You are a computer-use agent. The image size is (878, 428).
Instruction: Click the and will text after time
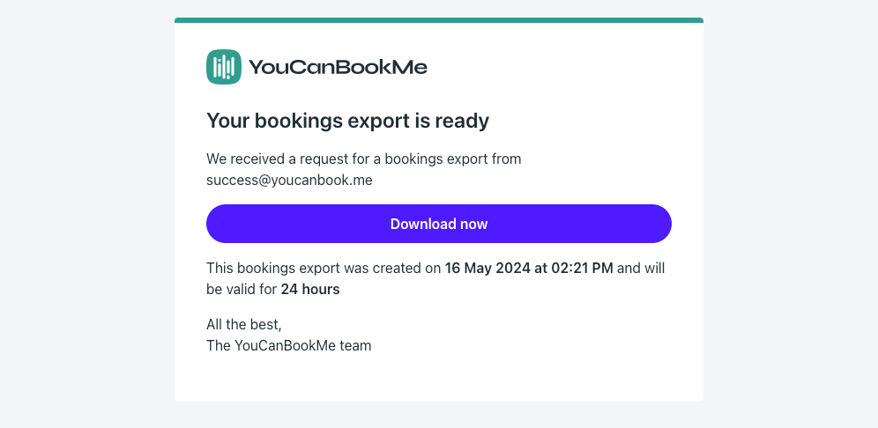pos(641,268)
